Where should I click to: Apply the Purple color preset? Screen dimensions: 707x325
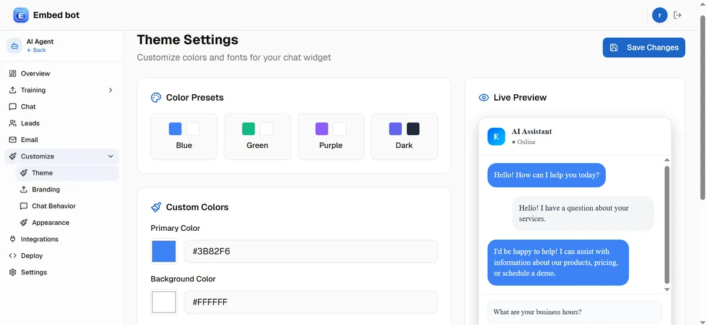click(331, 137)
